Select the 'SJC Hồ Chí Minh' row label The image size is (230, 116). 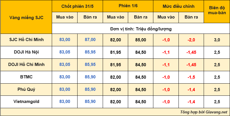(26, 40)
